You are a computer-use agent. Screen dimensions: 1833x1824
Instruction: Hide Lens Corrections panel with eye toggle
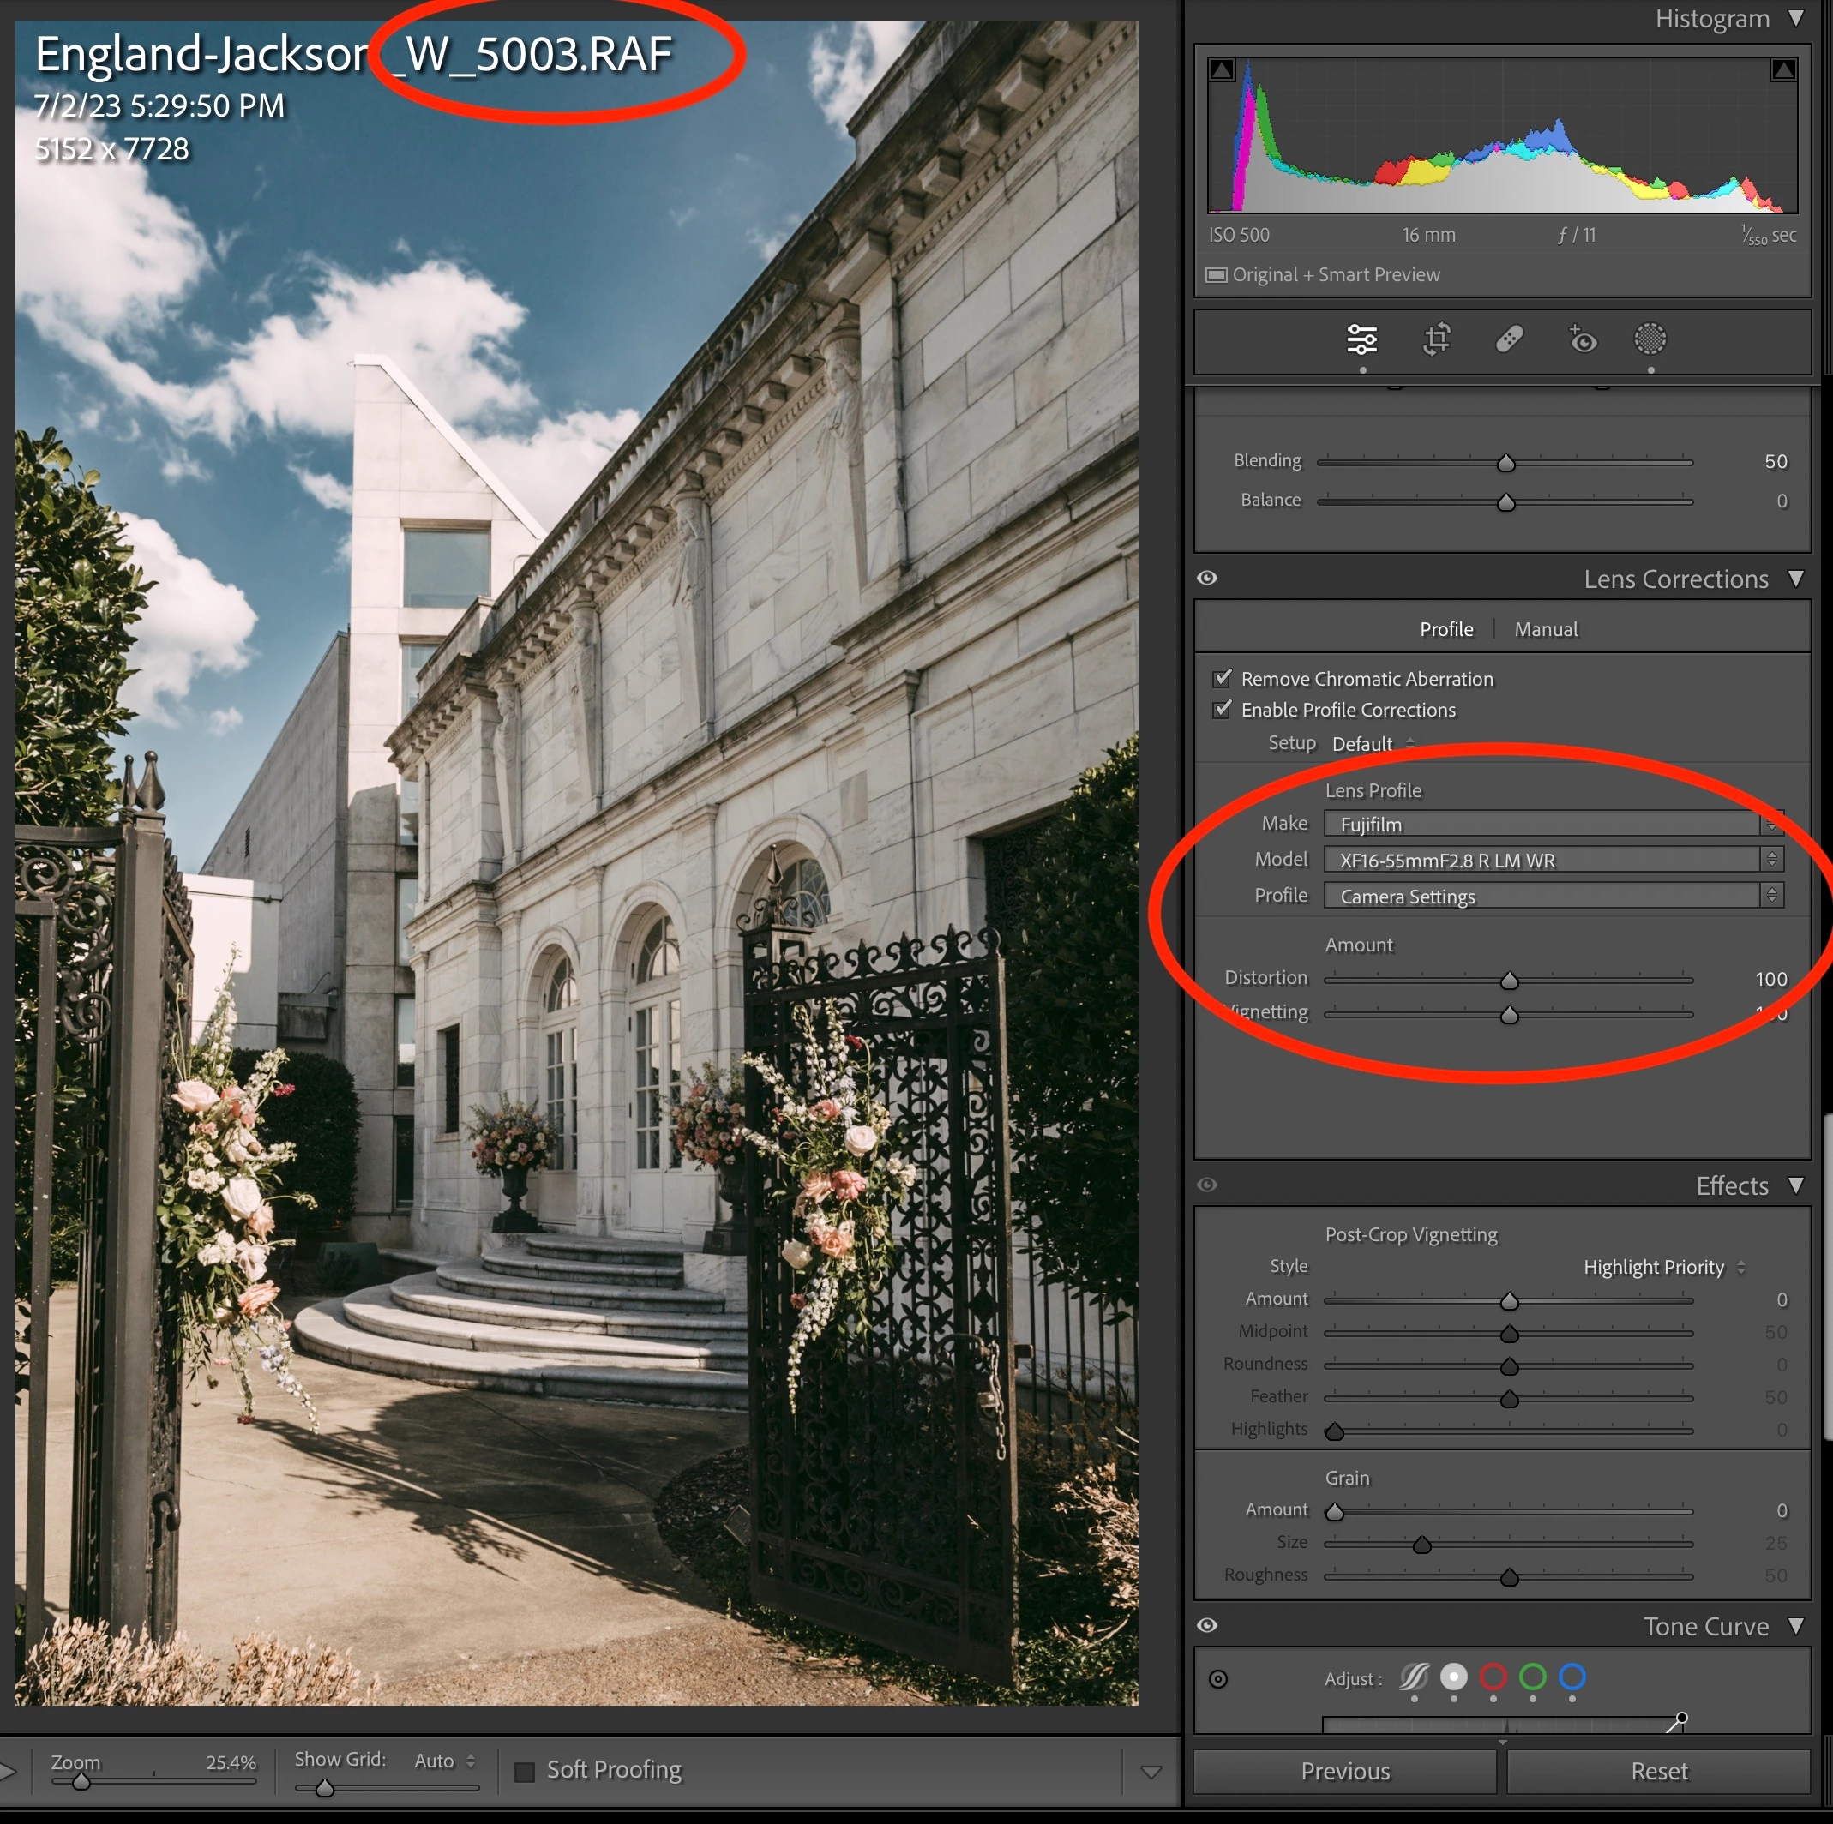[x=1207, y=578]
